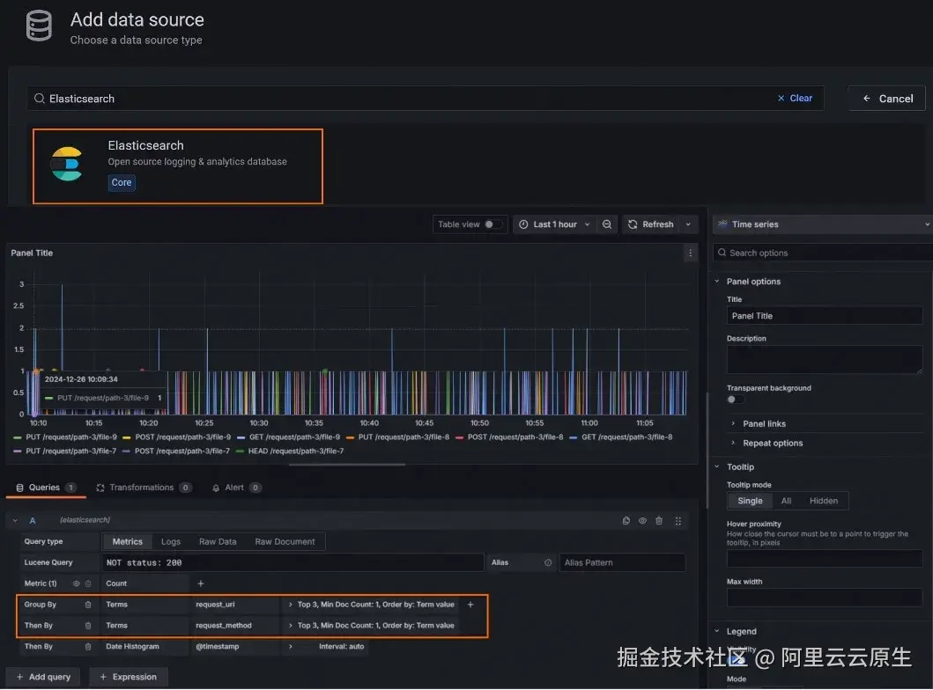Clear the data source search
This screenshot has width=933, height=690.
tap(795, 98)
